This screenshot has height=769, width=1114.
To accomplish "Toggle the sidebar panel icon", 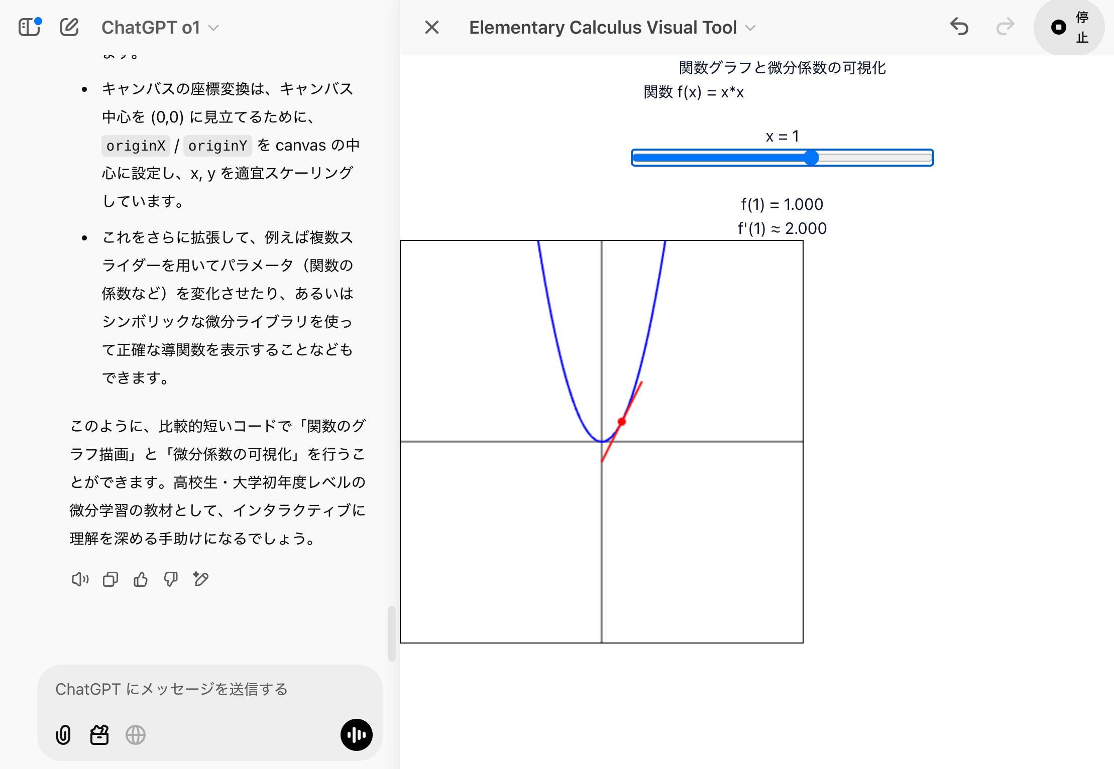I will [29, 27].
